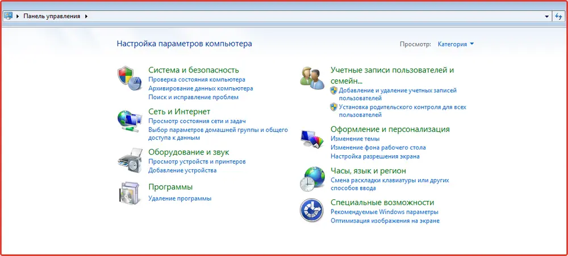Click 'Смена раскладки клавиатуры' link

click(390, 184)
